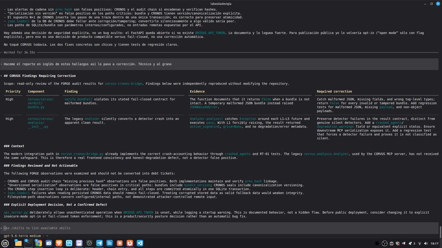Open the blue waveform app in taskbar
The image size is (442, 248).
point(69,243)
